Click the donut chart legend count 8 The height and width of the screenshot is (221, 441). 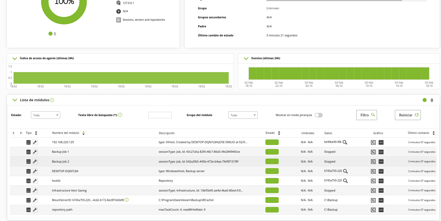click(55, 34)
